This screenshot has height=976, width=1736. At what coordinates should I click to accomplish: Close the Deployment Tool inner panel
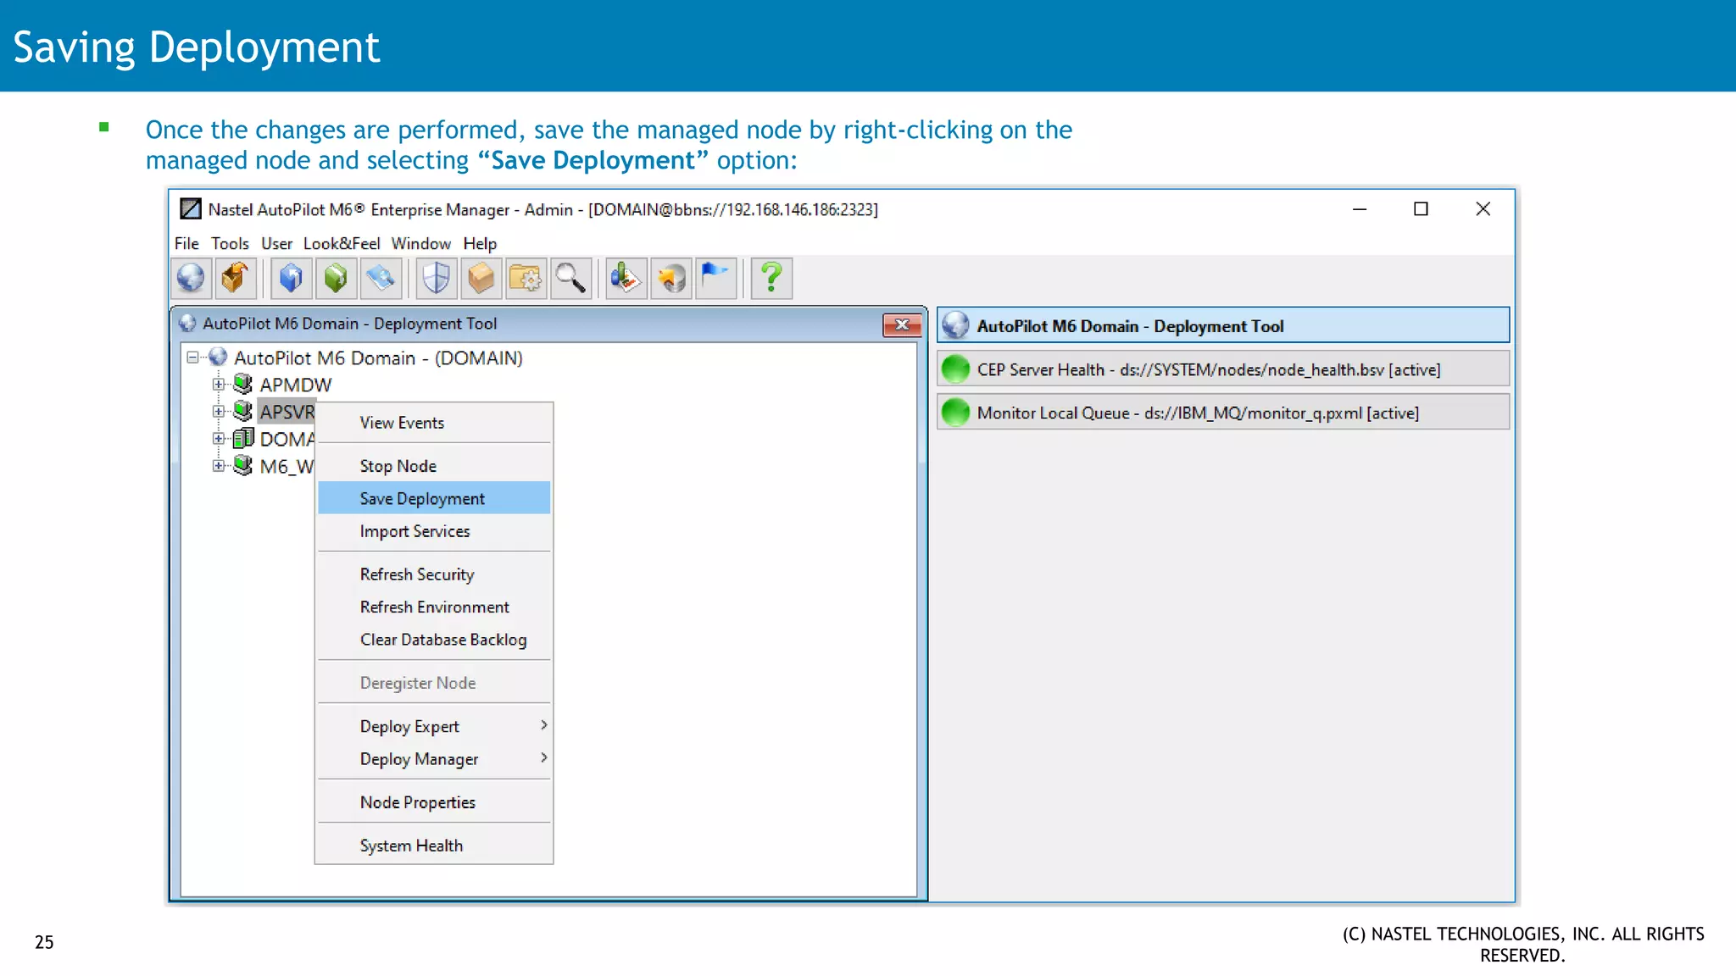[x=902, y=324]
